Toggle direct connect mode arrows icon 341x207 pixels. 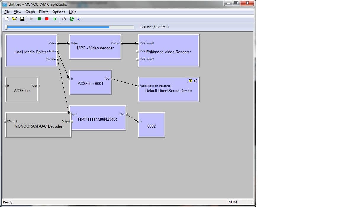tap(64, 19)
